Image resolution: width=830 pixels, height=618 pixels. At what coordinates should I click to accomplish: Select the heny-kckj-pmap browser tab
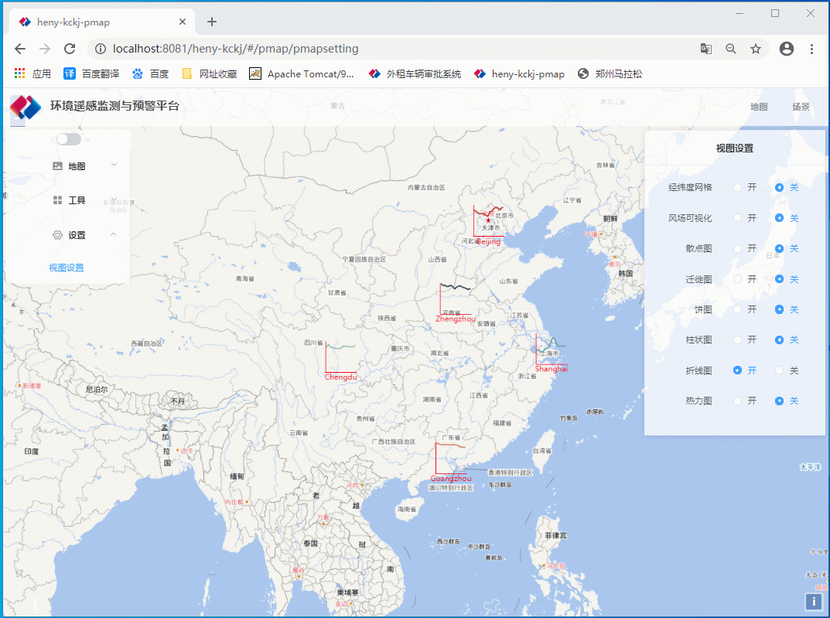point(102,22)
